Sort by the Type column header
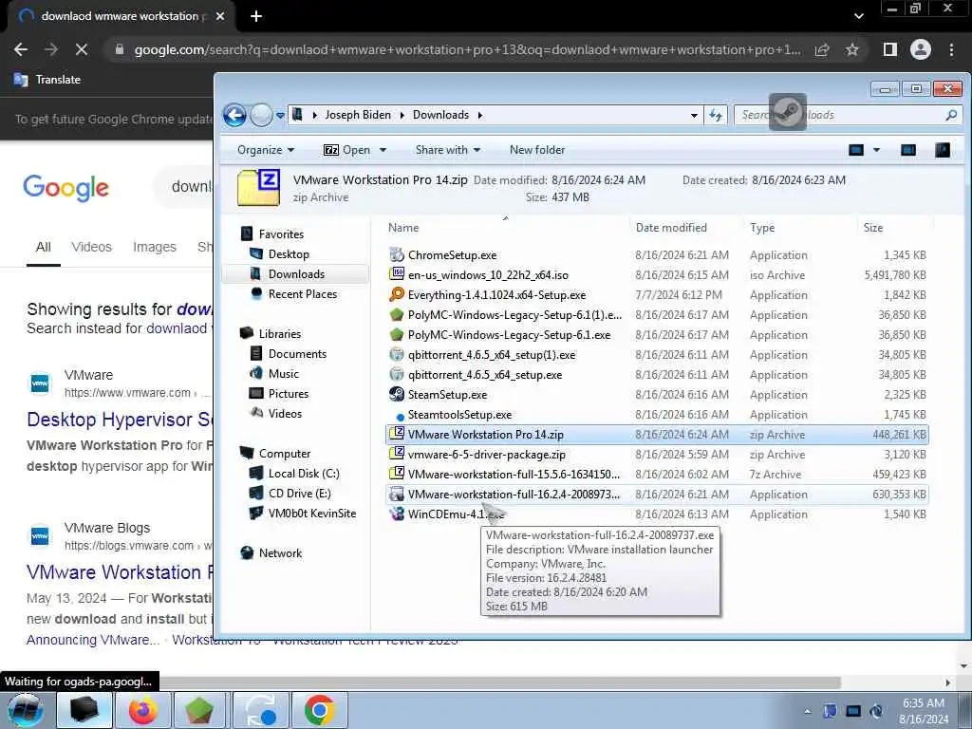This screenshot has height=729, width=972. click(762, 228)
